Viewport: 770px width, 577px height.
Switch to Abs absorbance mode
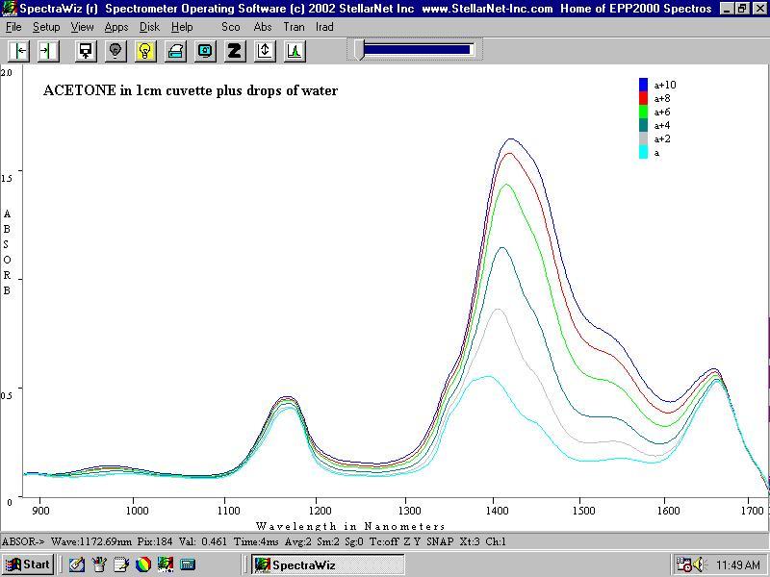263,27
